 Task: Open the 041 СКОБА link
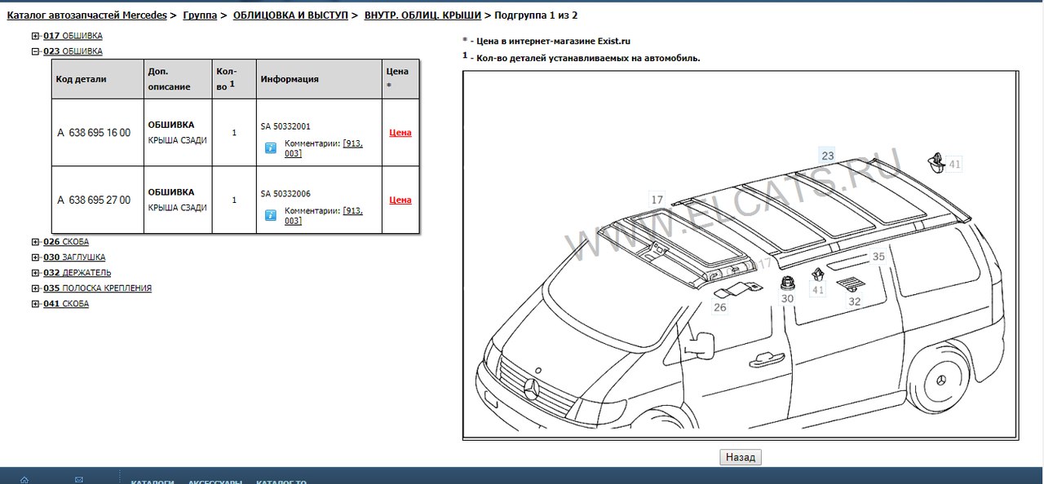tap(66, 304)
